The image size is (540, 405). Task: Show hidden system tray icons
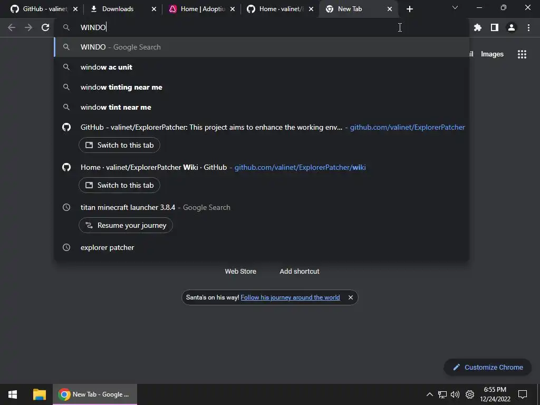429,394
